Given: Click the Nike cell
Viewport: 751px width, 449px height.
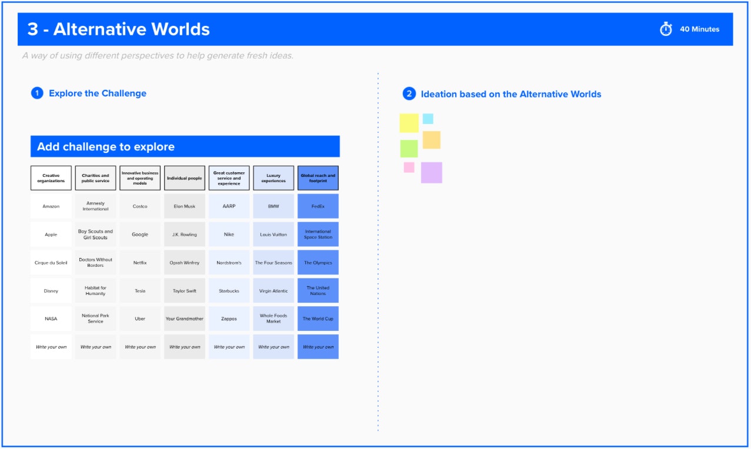Looking at the screenshot, I should [x=229, y=234].
